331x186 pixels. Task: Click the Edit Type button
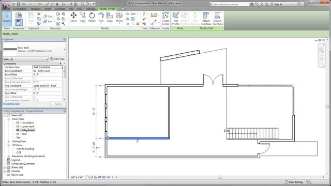[x=57, y=59]
